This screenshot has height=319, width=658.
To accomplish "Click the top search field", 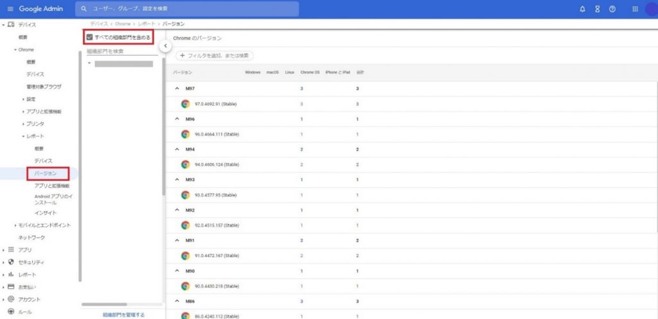I will click(187, 9).
